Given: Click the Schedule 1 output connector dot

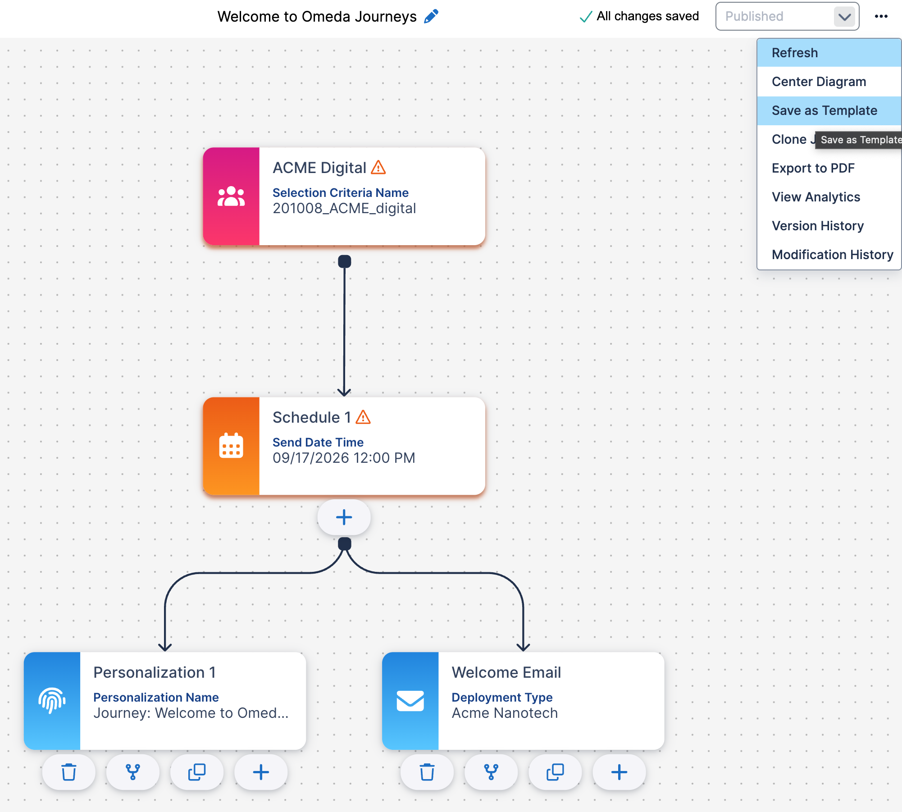Looking at the screenshot, I should point(345,544).
